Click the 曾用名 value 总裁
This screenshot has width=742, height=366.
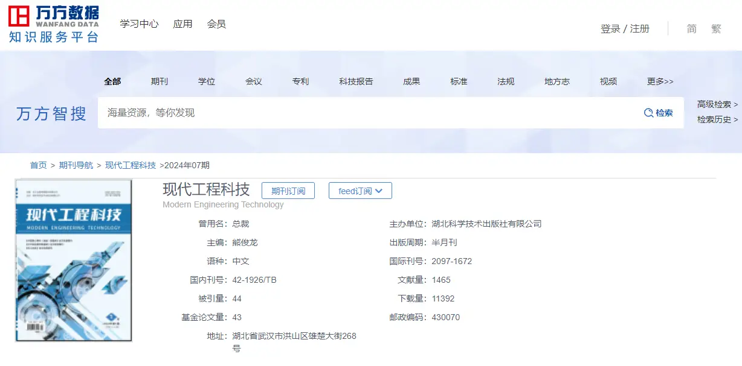[x=241, y=224]
